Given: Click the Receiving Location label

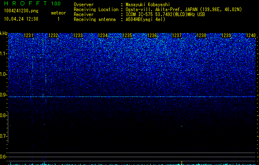Looking at the screenshot, I should [96, 9].
